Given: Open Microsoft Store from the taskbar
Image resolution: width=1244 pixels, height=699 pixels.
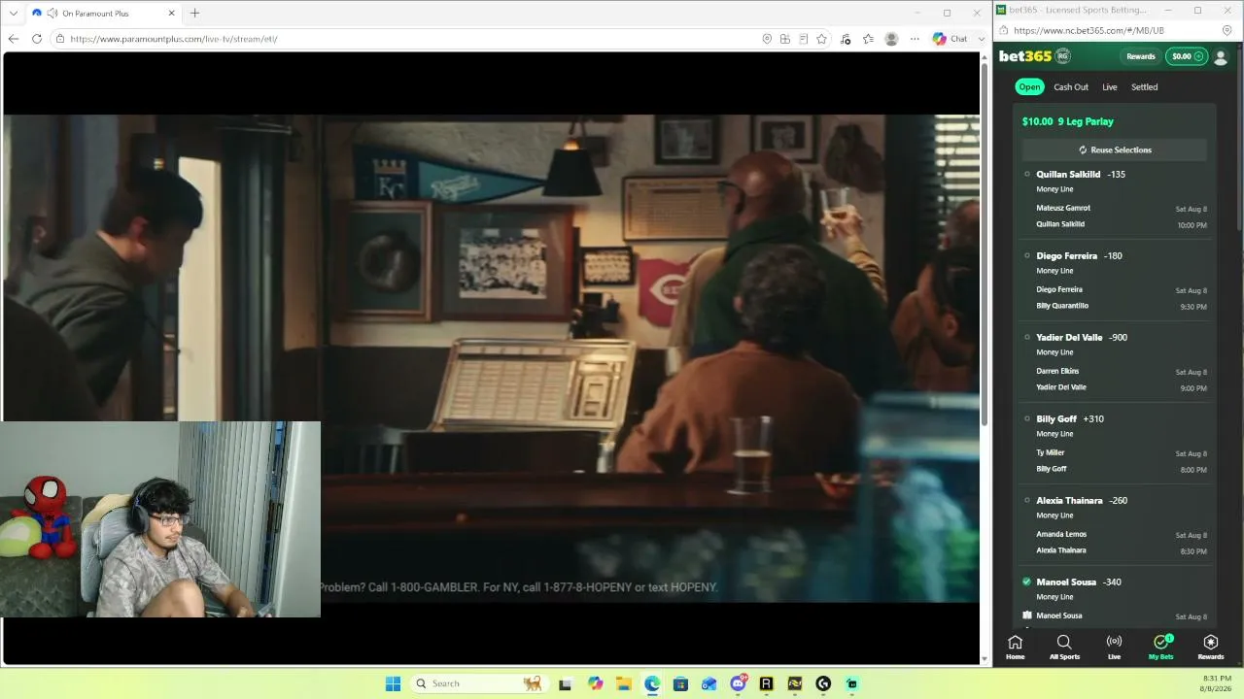Looking at the screenshot, I should (x=680, y=683).
